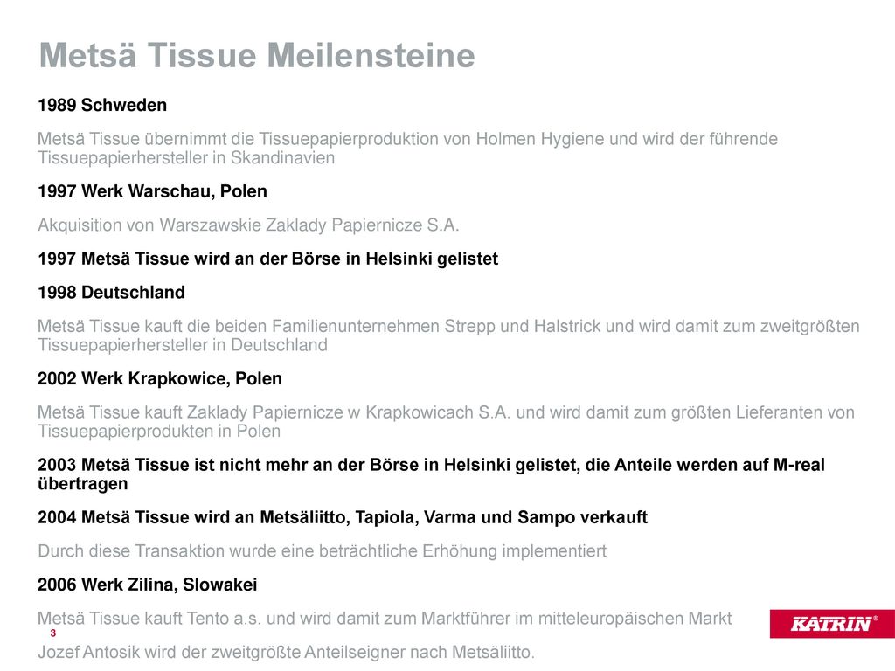
Task: Click the Durch diese Transaktion sentence
Action: tap(322, 551)
